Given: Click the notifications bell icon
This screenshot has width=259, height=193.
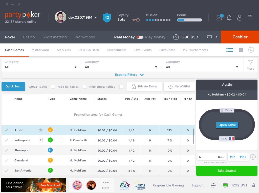Looking at the screenshot, I should point(229,18).
